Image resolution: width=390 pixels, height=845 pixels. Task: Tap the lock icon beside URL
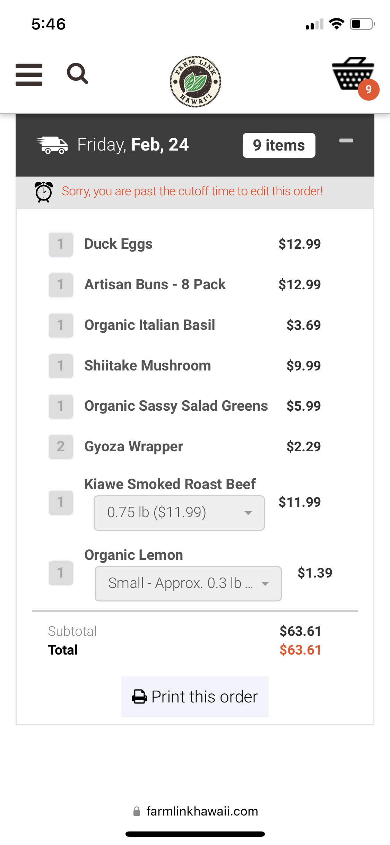point(137,811)
